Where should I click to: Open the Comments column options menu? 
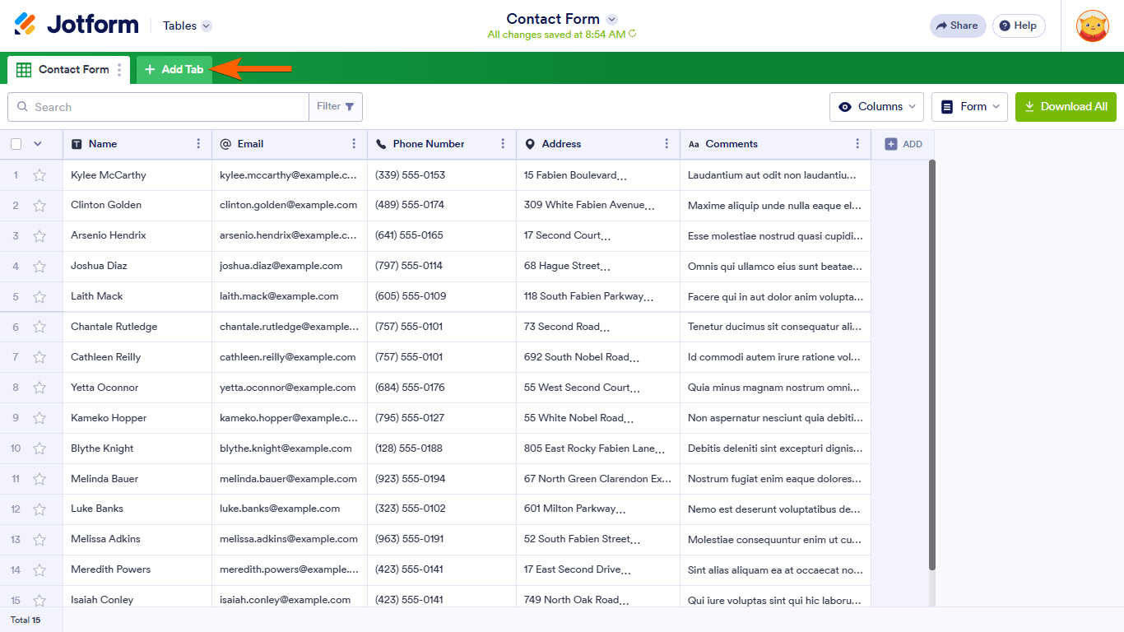pyautogui.click(x=857, y=144)
